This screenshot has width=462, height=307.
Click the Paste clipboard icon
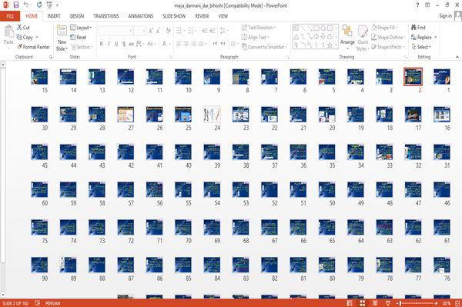(8, 32)
